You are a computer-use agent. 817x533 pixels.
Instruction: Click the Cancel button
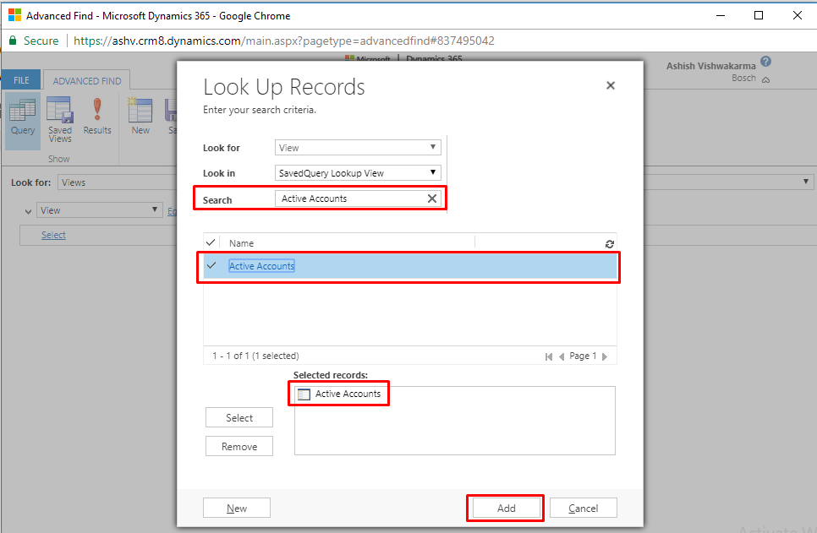coord(583,508)
